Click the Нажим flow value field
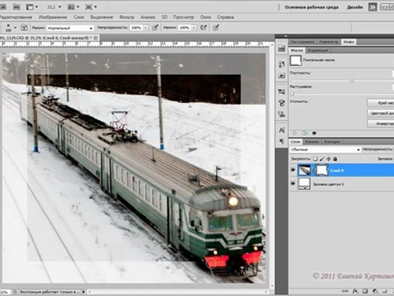Screen dimensions: 394x296 [184, 28]
